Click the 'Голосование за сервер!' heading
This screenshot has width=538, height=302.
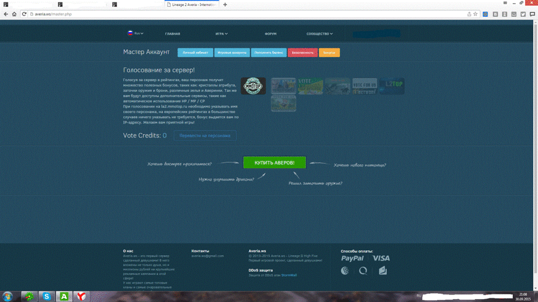coord(159,70)
